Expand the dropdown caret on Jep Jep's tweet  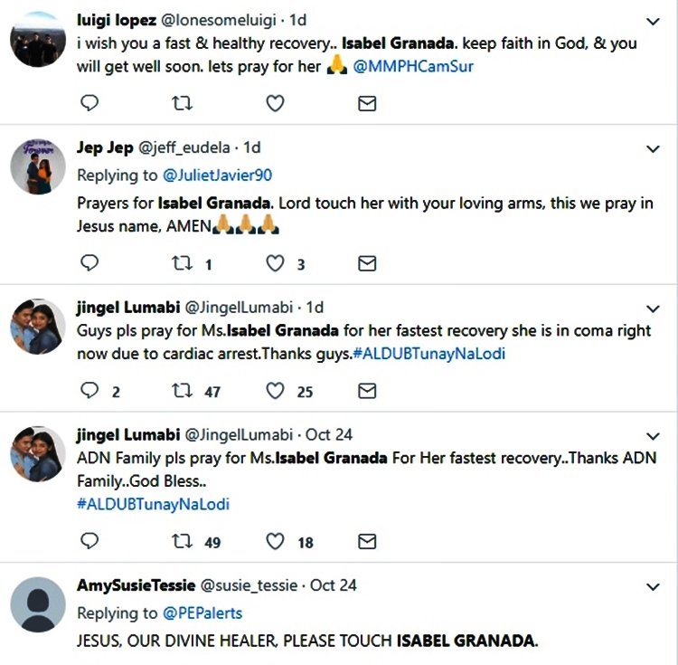(654, 147)
